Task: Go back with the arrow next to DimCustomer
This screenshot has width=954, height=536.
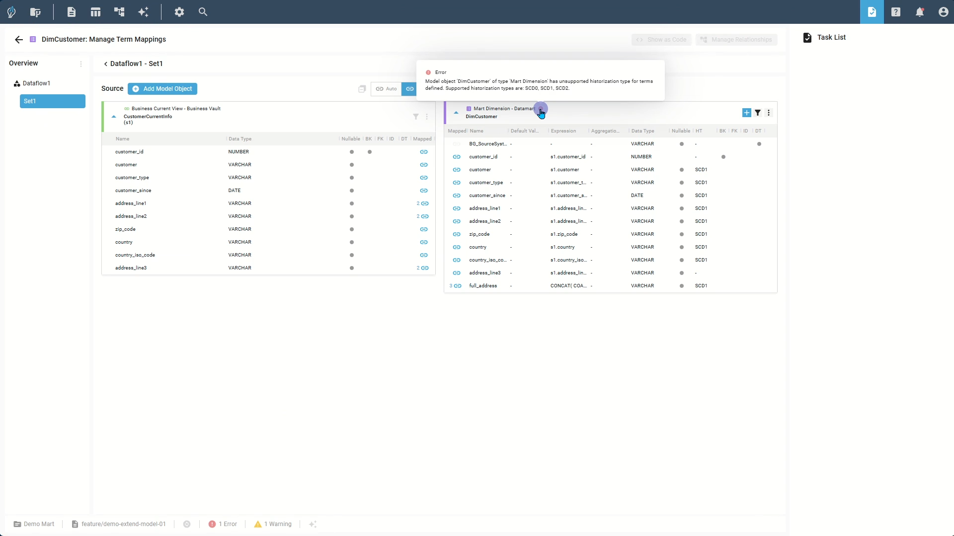Action: [19, 40]
